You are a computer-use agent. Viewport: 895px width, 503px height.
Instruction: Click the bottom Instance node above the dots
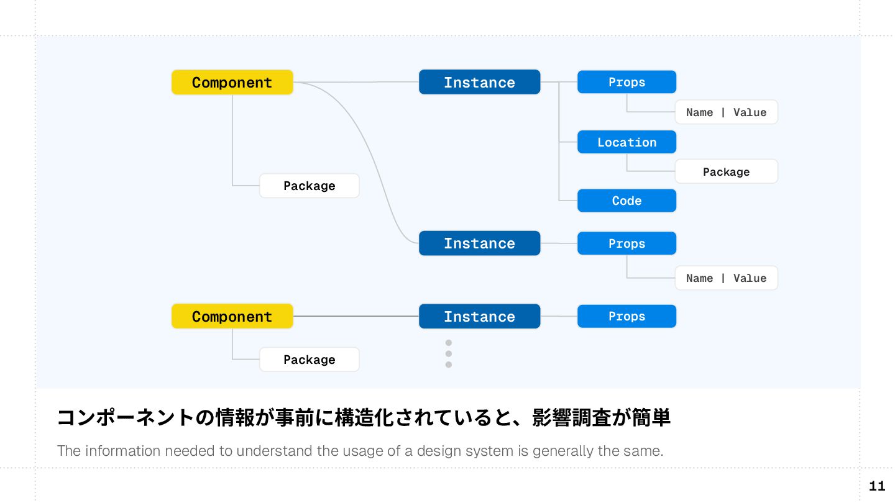tap(479, 317)
